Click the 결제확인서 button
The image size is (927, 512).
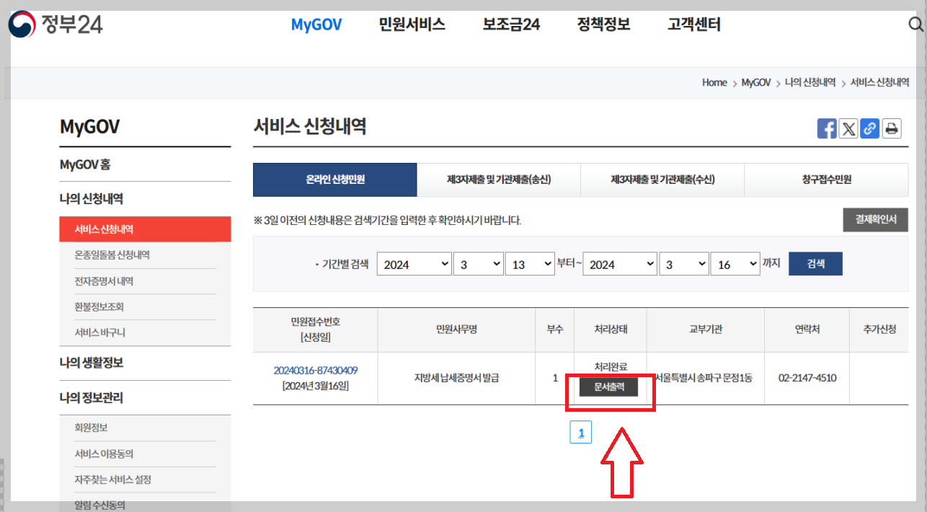click(x=875, y=219)
